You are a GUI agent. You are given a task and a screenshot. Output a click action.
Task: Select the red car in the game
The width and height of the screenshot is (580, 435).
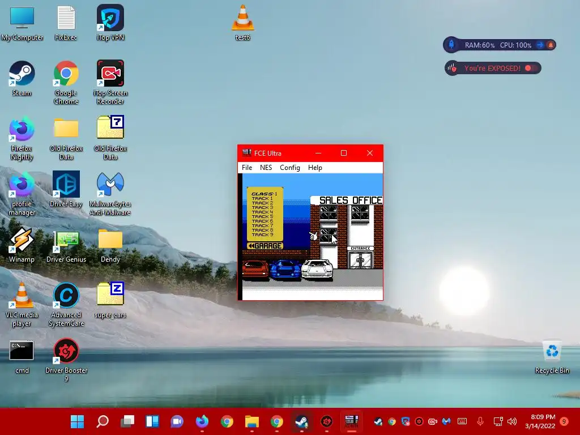click(x=255, y=269)
